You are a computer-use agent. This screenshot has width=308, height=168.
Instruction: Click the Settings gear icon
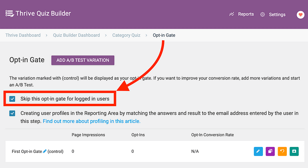tap(262, 14)
